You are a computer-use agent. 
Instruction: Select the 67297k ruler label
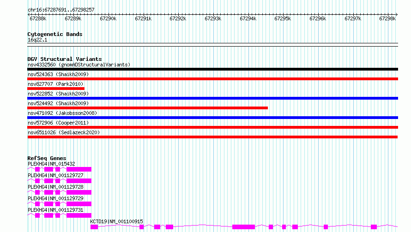353,18
